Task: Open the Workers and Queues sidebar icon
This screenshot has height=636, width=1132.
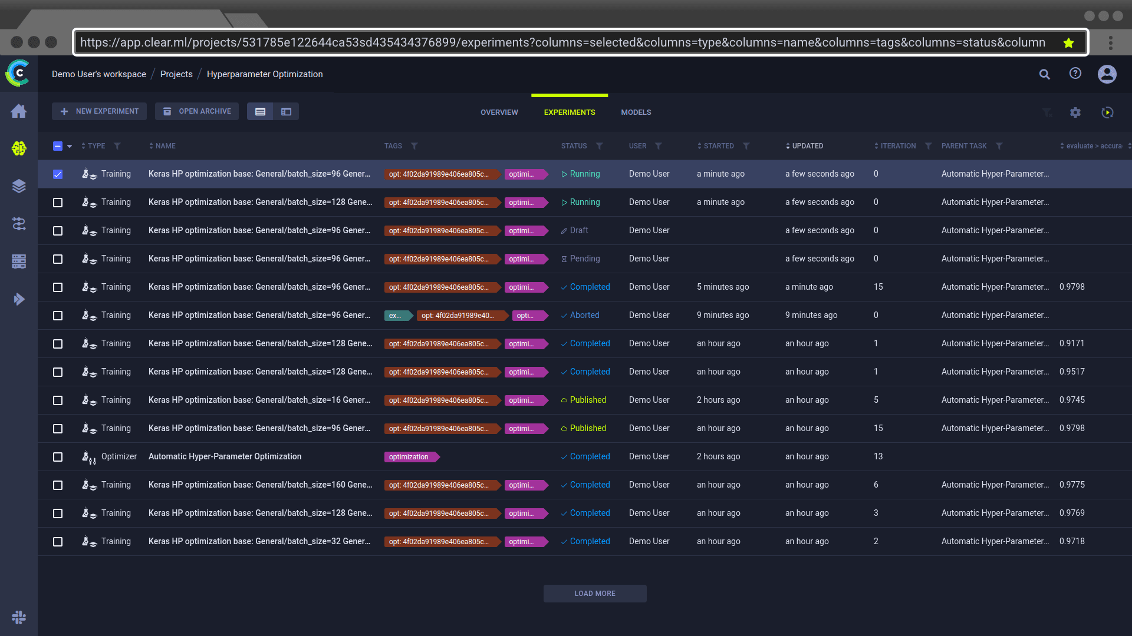Action: coord(19,261)
